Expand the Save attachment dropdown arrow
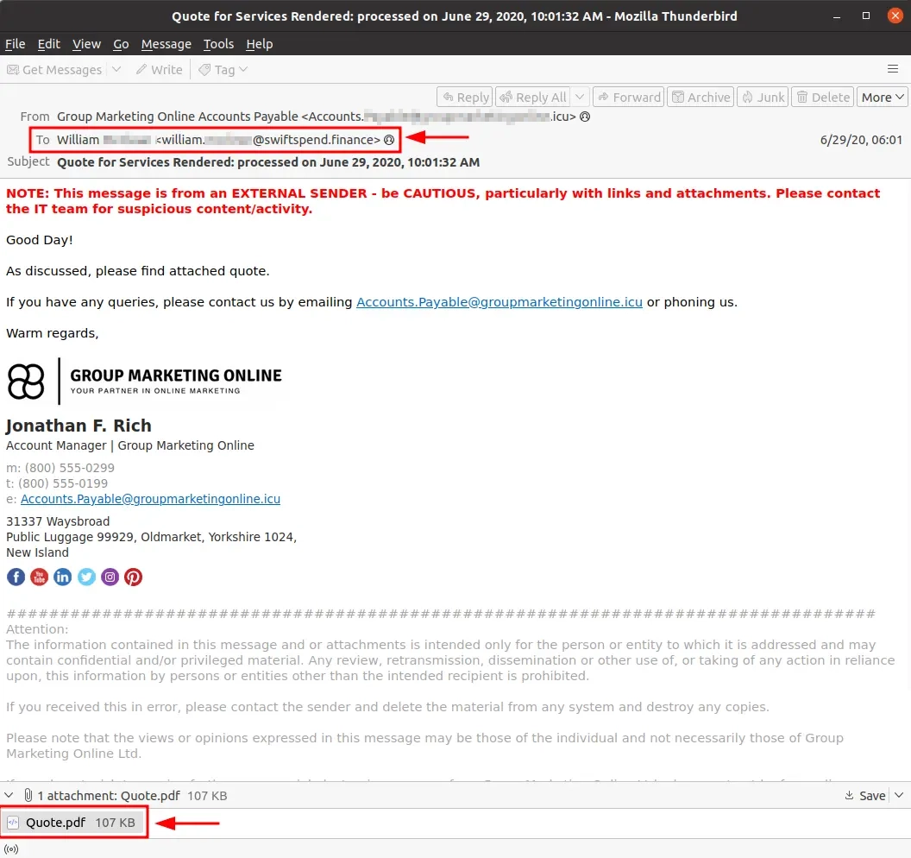This screenshot has height=858, width=911. pos(899,795)
